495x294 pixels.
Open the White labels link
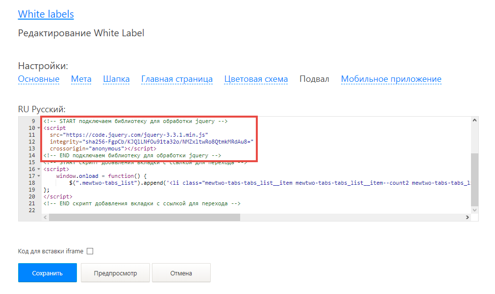[46, 14]
